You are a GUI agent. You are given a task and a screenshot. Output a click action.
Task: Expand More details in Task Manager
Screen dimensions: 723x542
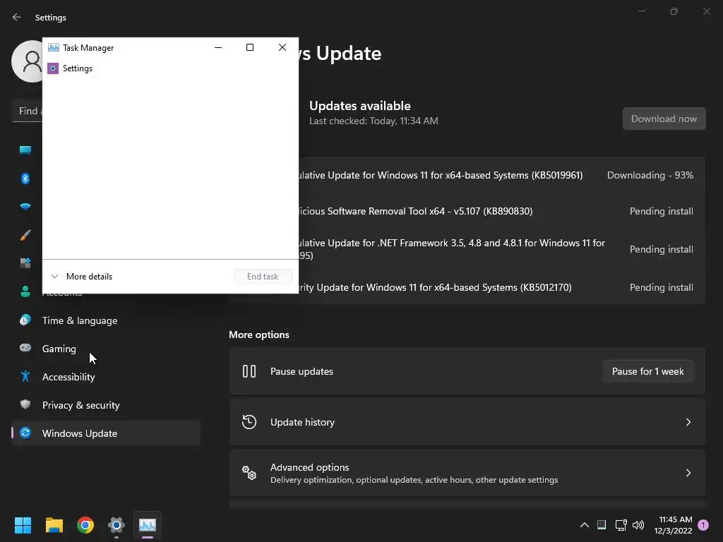82,277
